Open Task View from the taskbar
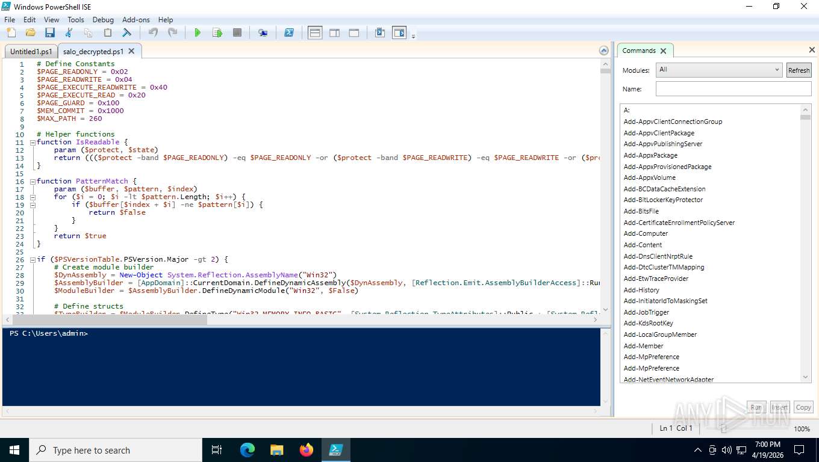The image size is (819, 462). tap(217, 450)
